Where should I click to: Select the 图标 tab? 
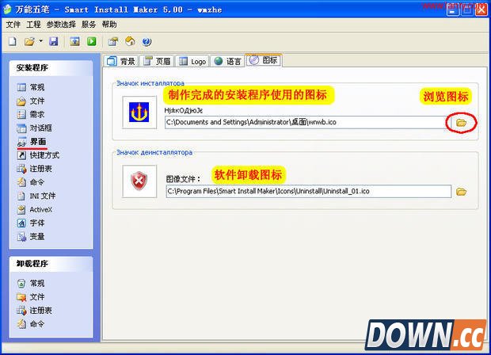pyautogui.click(x=264, y=60)
